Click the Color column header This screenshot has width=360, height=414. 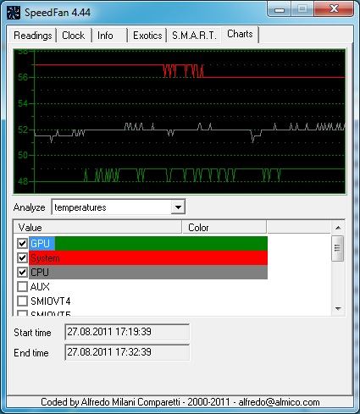[224, 228]
